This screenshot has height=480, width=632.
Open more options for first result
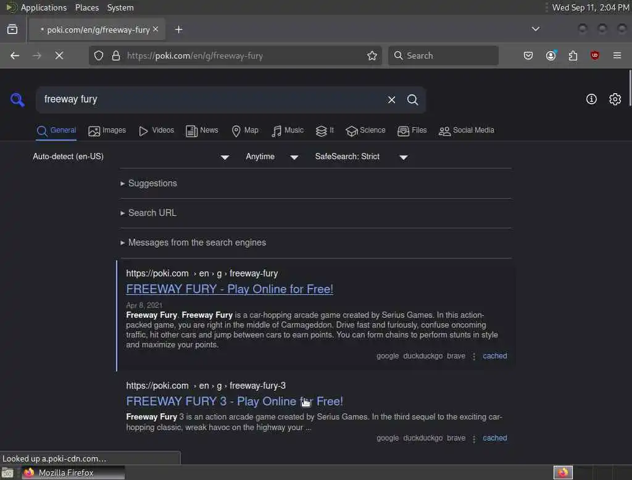pos(474,356)
